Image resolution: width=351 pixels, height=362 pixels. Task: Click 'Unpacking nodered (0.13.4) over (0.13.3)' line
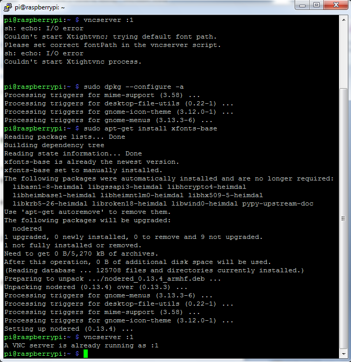click(x=96, y=287)
